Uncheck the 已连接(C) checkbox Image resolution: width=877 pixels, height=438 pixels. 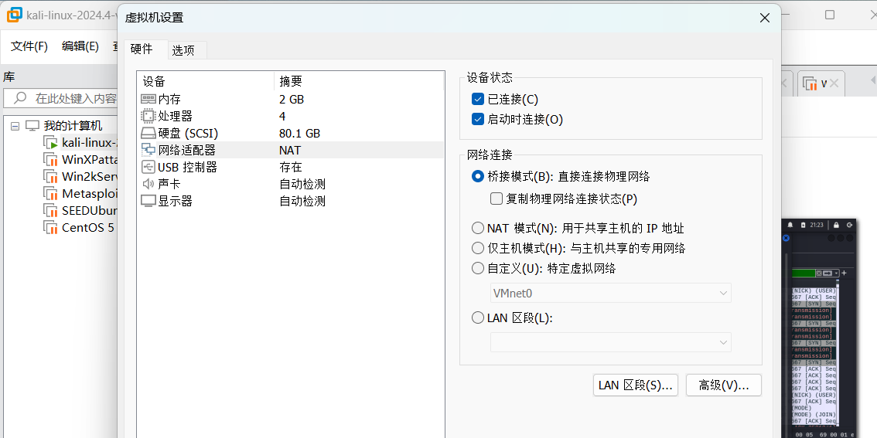tap(478, 100)
